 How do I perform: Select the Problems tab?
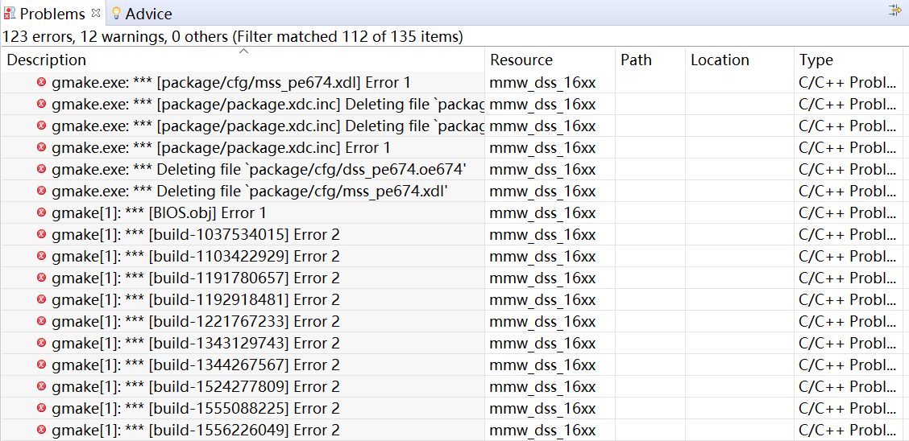[52, 14]
